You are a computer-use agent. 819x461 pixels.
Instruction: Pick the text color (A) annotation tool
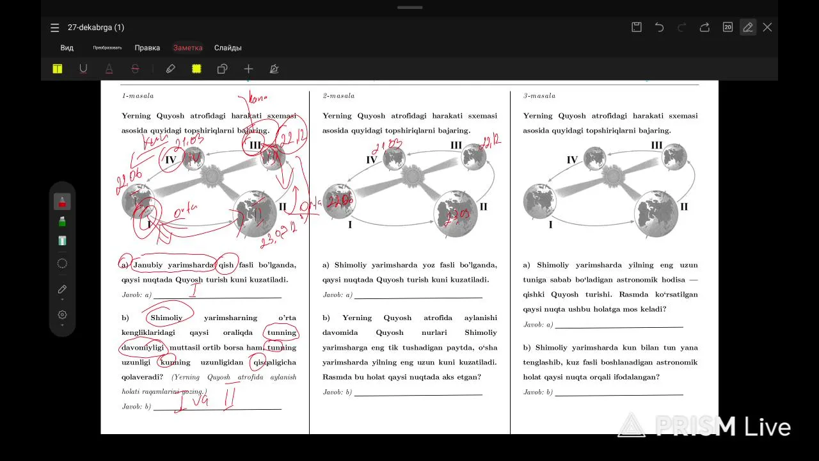109,69
